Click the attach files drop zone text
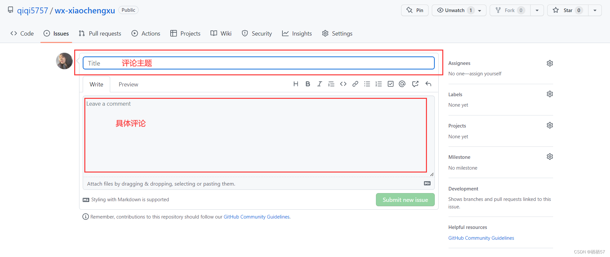 click(161, 184)
